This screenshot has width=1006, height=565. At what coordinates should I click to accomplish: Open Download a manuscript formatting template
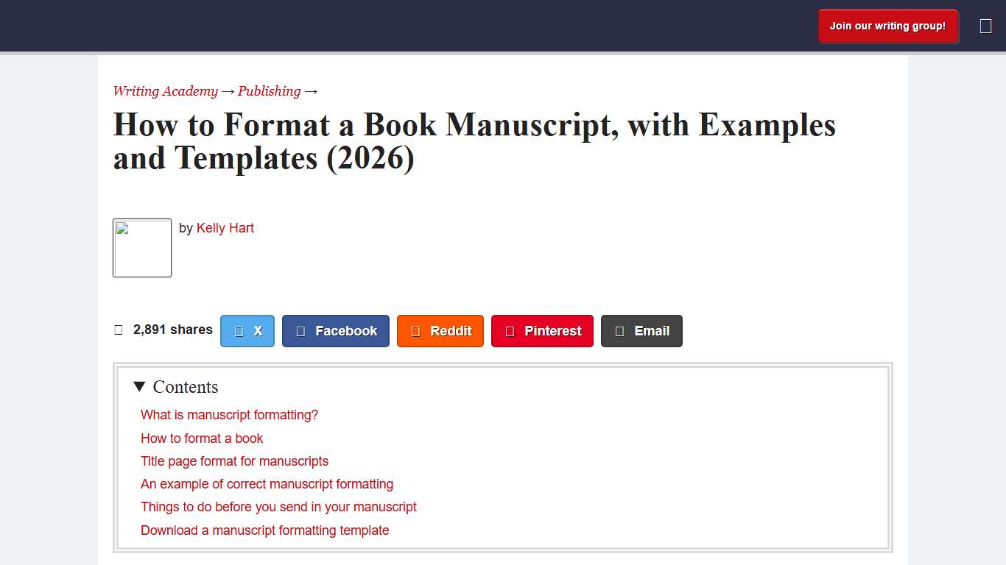pyautogui.click(x=264, y=530)
